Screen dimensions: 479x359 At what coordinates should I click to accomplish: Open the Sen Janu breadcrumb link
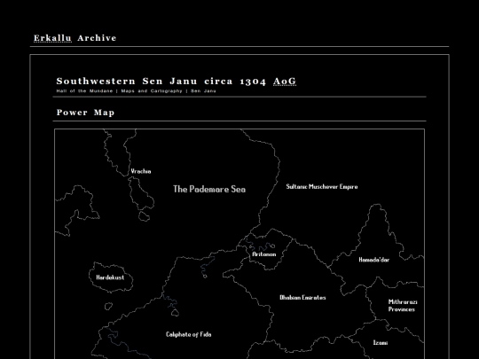pyautogui.click(x=203, y=91)
